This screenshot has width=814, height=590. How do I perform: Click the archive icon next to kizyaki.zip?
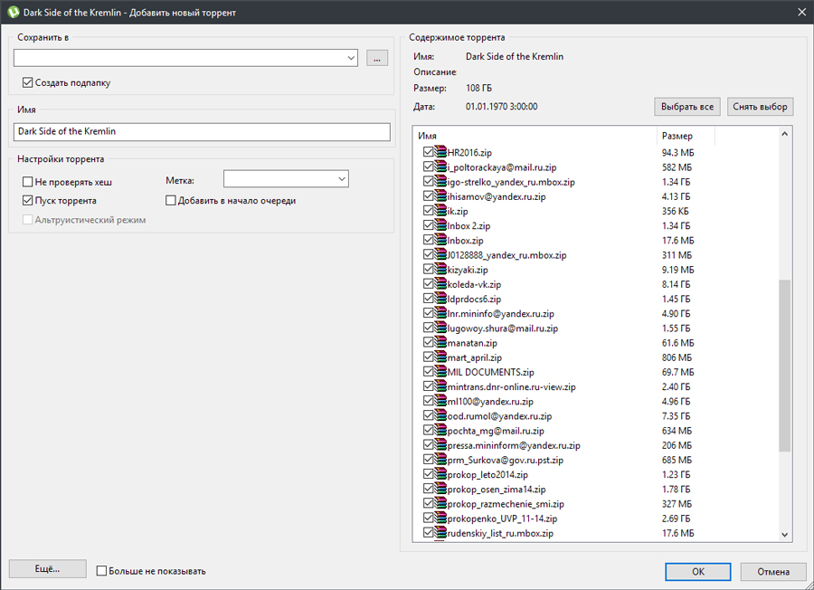point(440,270)
